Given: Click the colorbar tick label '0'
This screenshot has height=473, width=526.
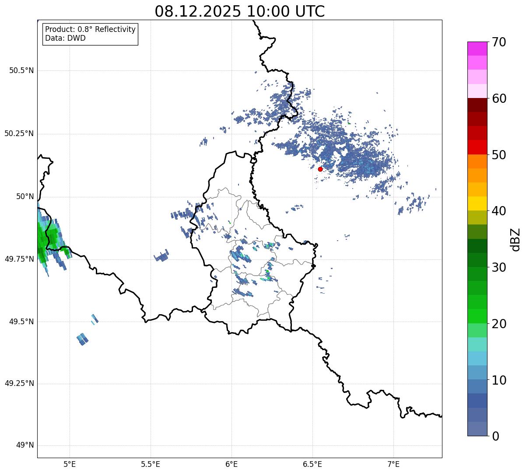Looking at the screenshot, I should point(495,436).
